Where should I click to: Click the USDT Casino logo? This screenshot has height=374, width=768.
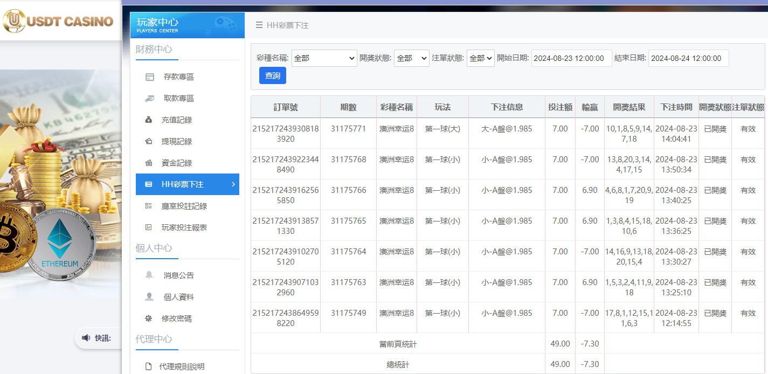(x=59, y=20)
